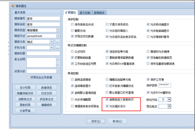The image size is (195, 131).
Task: Open the 徽章脚本 tab
Action: pyautogui.click(x=100, y=13)
